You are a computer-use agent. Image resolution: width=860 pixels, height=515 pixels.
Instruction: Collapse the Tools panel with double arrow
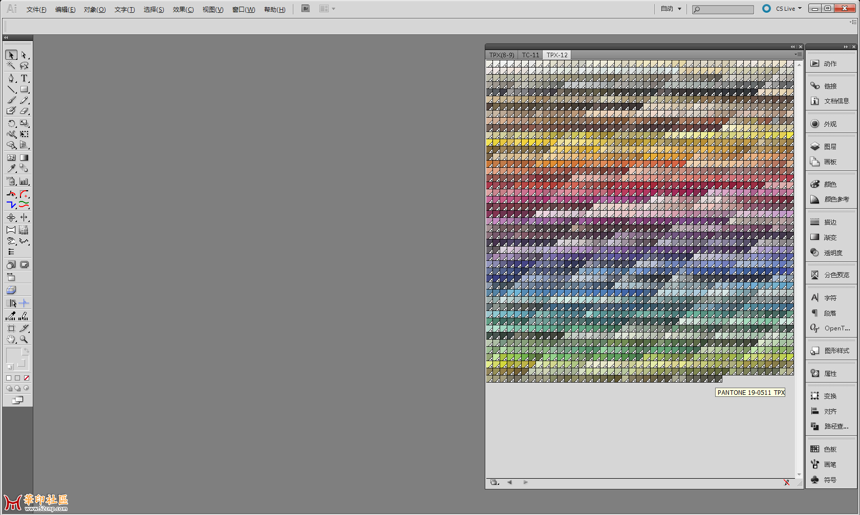pyautogui.click(x=6, y=37)
